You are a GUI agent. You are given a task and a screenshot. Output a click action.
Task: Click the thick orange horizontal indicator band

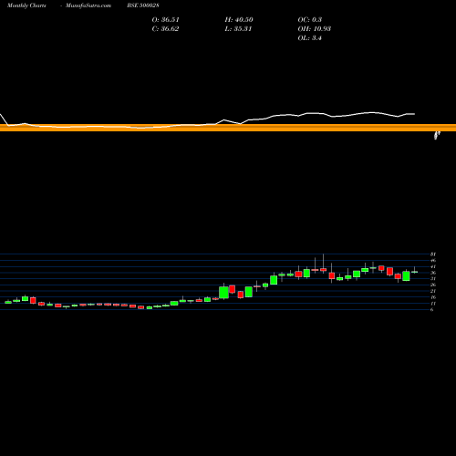pyautogui.click(x=228, y=128)
